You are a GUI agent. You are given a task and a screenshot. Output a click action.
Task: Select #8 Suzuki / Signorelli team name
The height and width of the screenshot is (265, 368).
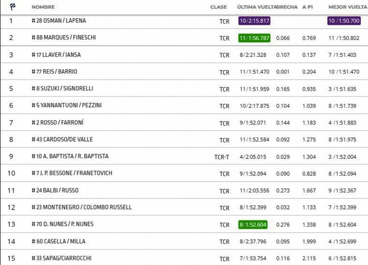click(62, 89)
